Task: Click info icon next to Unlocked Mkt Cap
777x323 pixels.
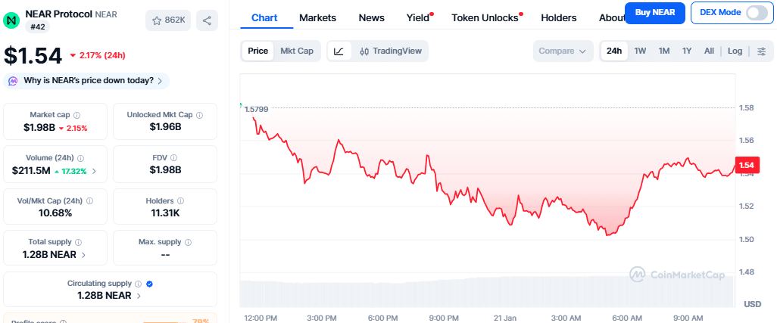Action: coord(199,115)
